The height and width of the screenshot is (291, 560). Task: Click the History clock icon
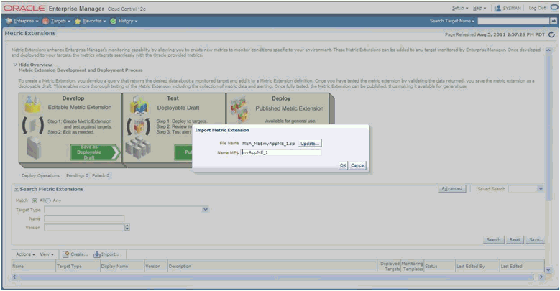114,21
